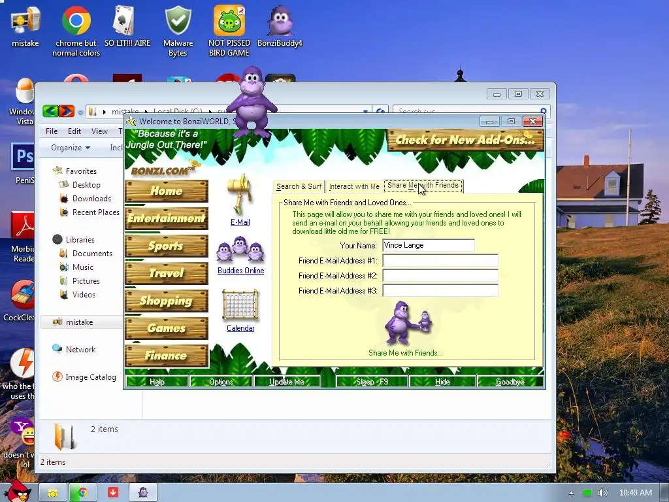
Task: Open the Morbid Reader PDF desktop icon
Action: tap(23, 237)
